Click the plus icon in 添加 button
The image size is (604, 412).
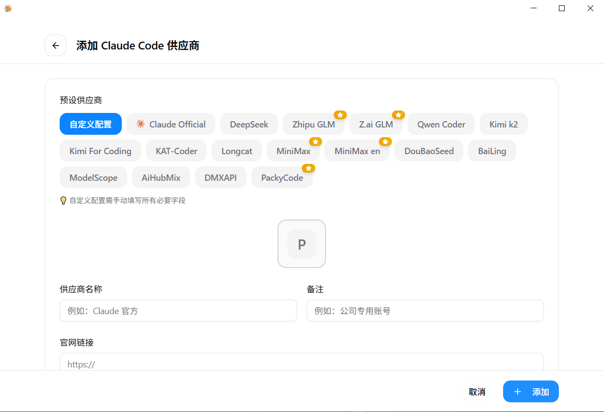(x=518, y=392)
